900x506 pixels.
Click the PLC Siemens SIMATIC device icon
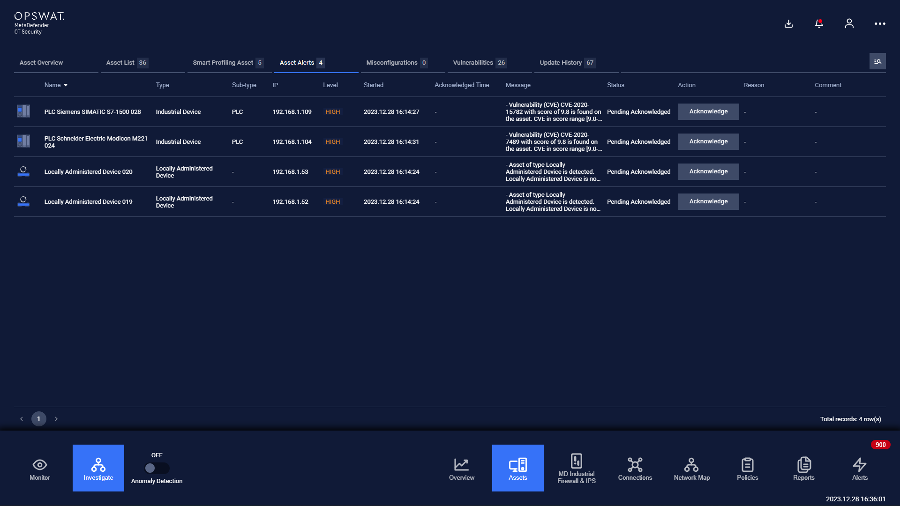(x=23, y=111)
